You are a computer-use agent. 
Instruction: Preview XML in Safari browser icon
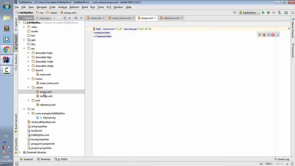[268, 35]
